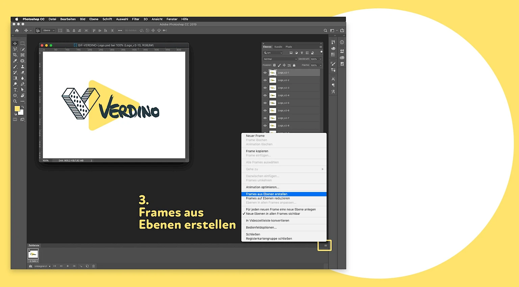Viewport: 519px width, 287px height.
Task: Select the Path Selection arrow tool
Action: [23, 90]
